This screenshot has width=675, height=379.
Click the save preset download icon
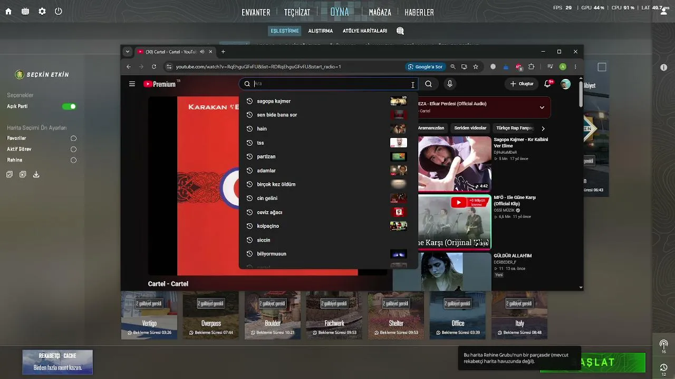point(36,175)
